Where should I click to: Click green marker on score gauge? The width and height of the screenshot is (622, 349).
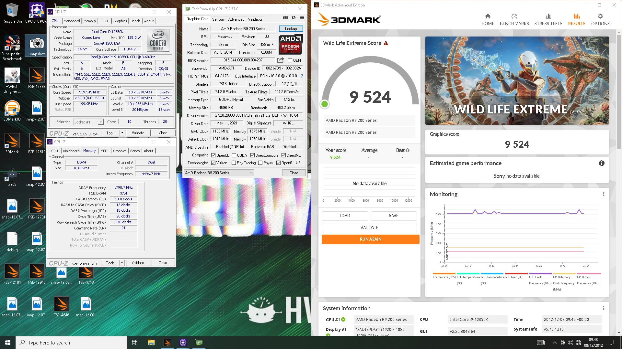pos(324,104)
